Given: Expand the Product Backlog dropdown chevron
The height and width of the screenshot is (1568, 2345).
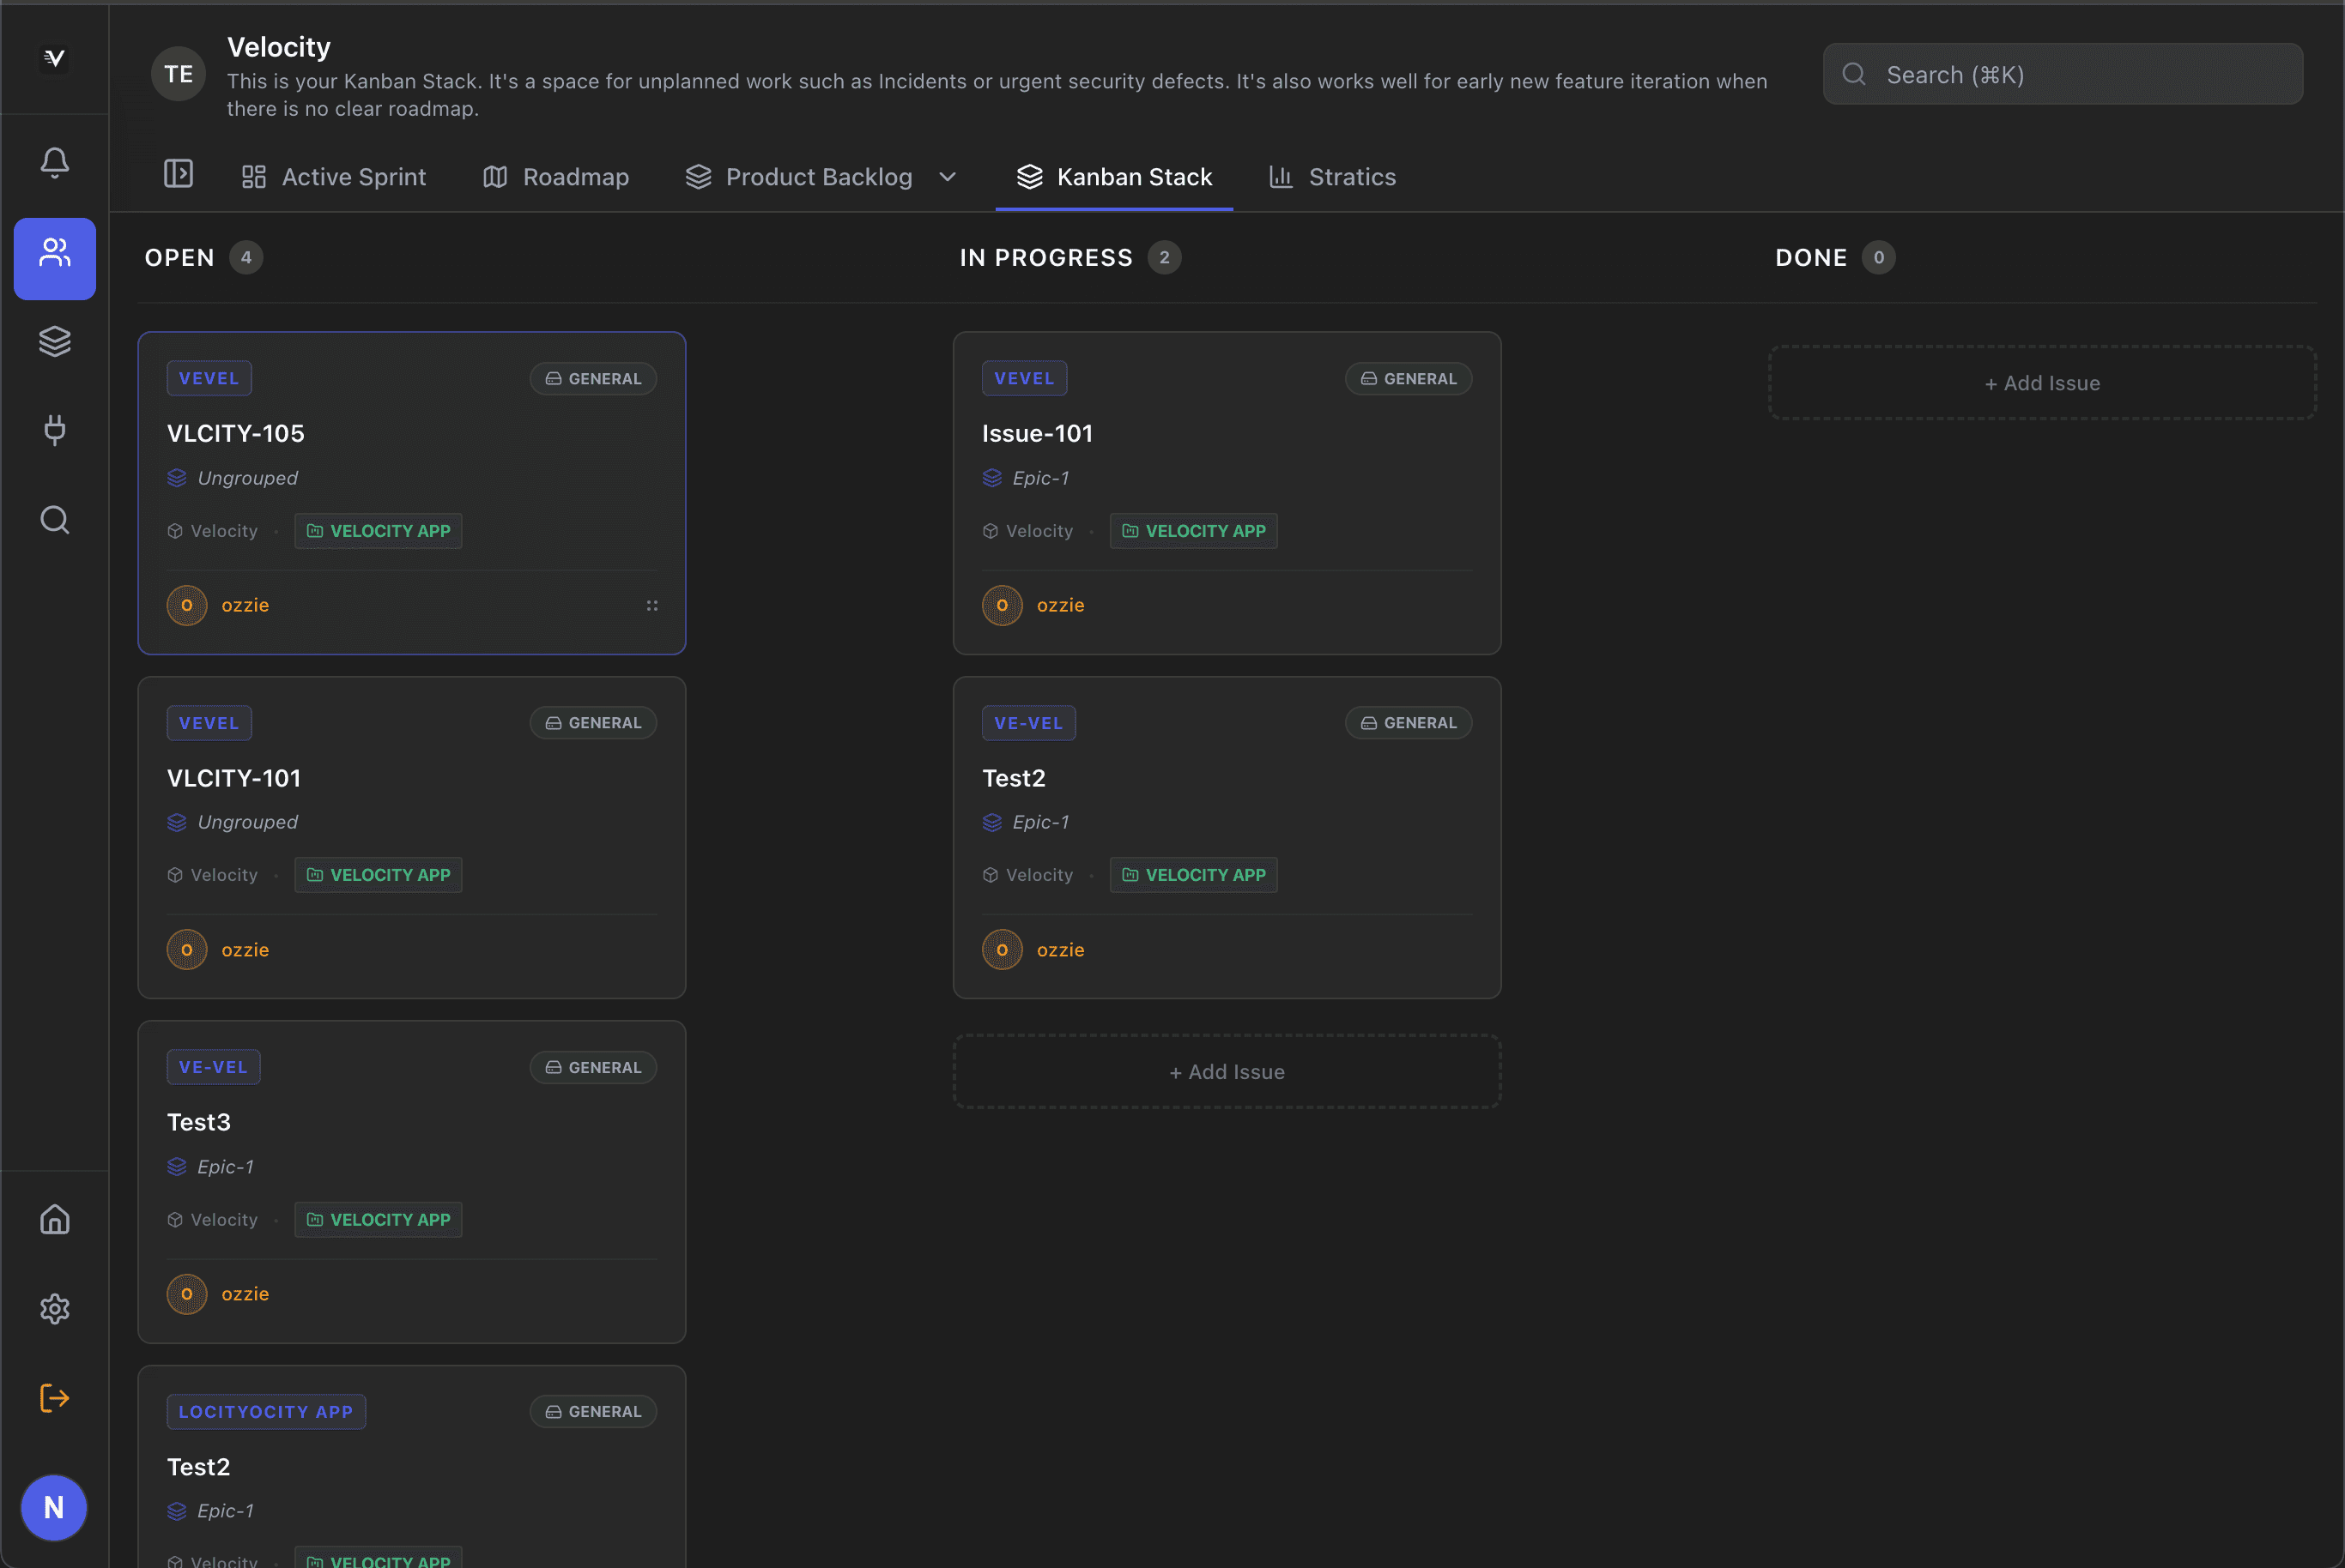Looking at the screenshot, I should coord(948,177).
